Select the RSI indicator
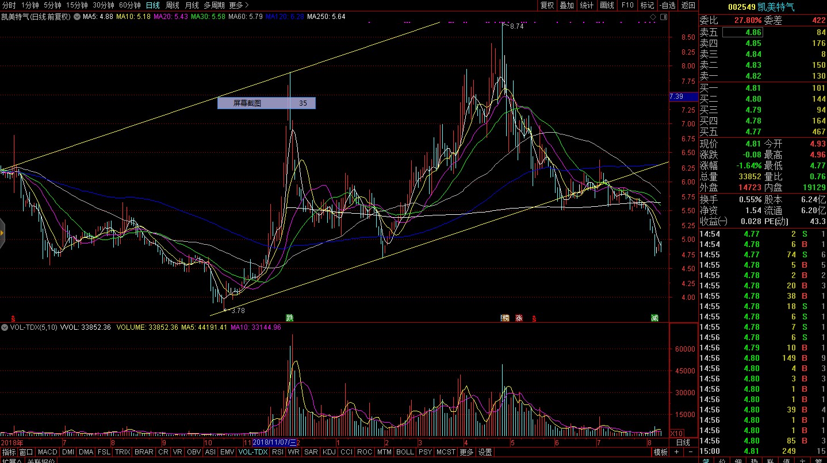This screenshot has width=827, height=463. pyautogui.click(x=278, y=452)
